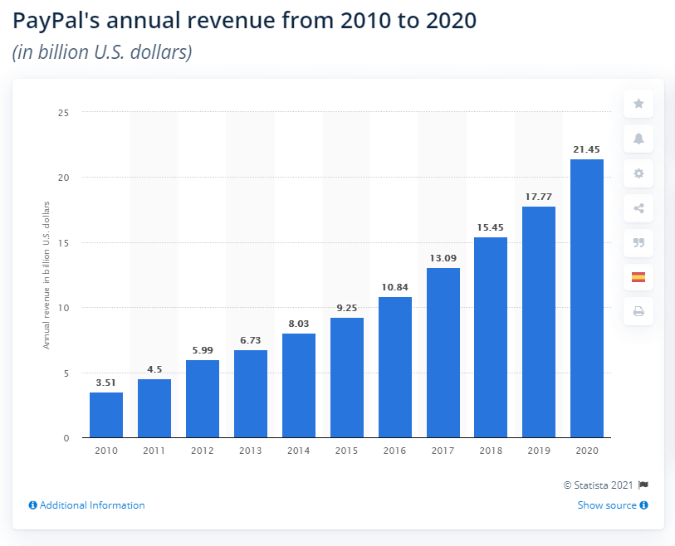Click the quotation citation icon
Image resolution: width=675 pixels, height=546 pixels.
coord(638,242)
